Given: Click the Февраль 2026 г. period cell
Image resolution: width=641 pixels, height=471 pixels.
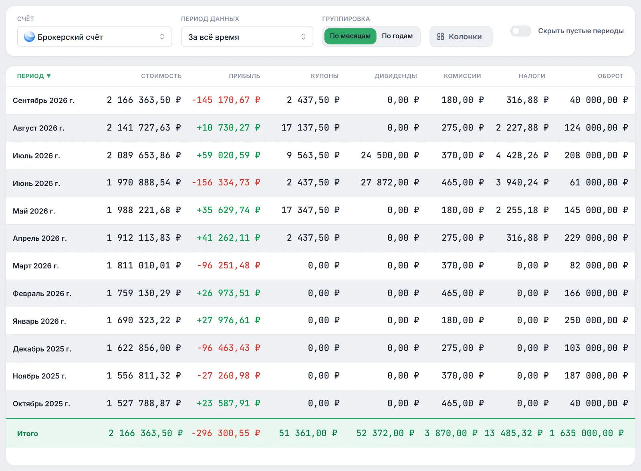Looking at the screenshot, I should click(42, 293).
